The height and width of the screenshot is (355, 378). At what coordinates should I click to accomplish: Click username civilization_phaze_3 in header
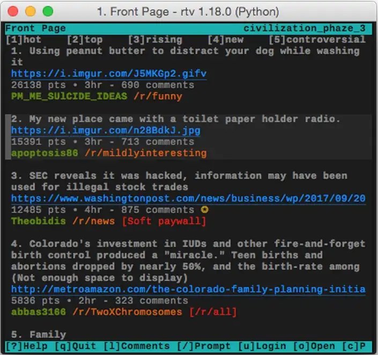(x=305, y=28)
